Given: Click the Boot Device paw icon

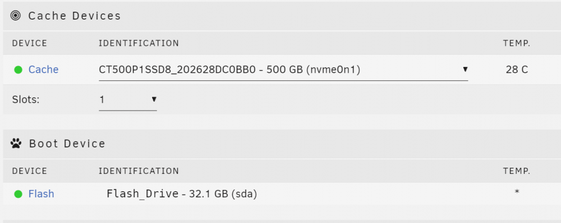Looking at the screenshot, I should click(x=16, y=144).
